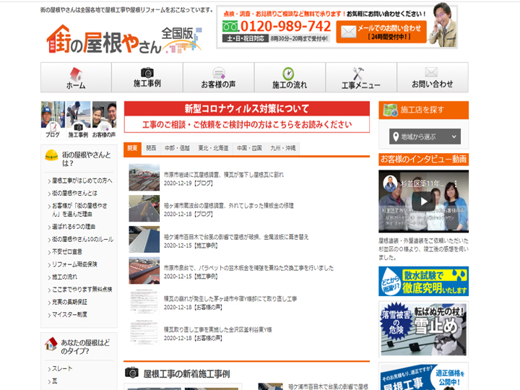Click the phone number 0120-989-742

286,27
